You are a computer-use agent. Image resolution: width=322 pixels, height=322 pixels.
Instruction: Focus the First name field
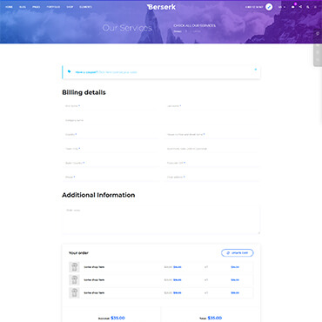pyautogui.click(x=110, y=106)
